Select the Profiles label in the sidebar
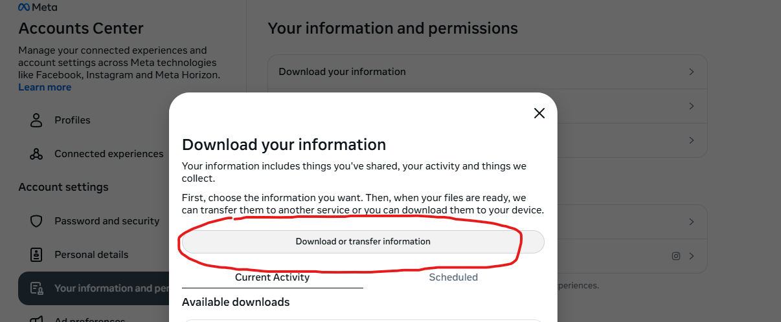781x322 pixels. click(73, 120)
